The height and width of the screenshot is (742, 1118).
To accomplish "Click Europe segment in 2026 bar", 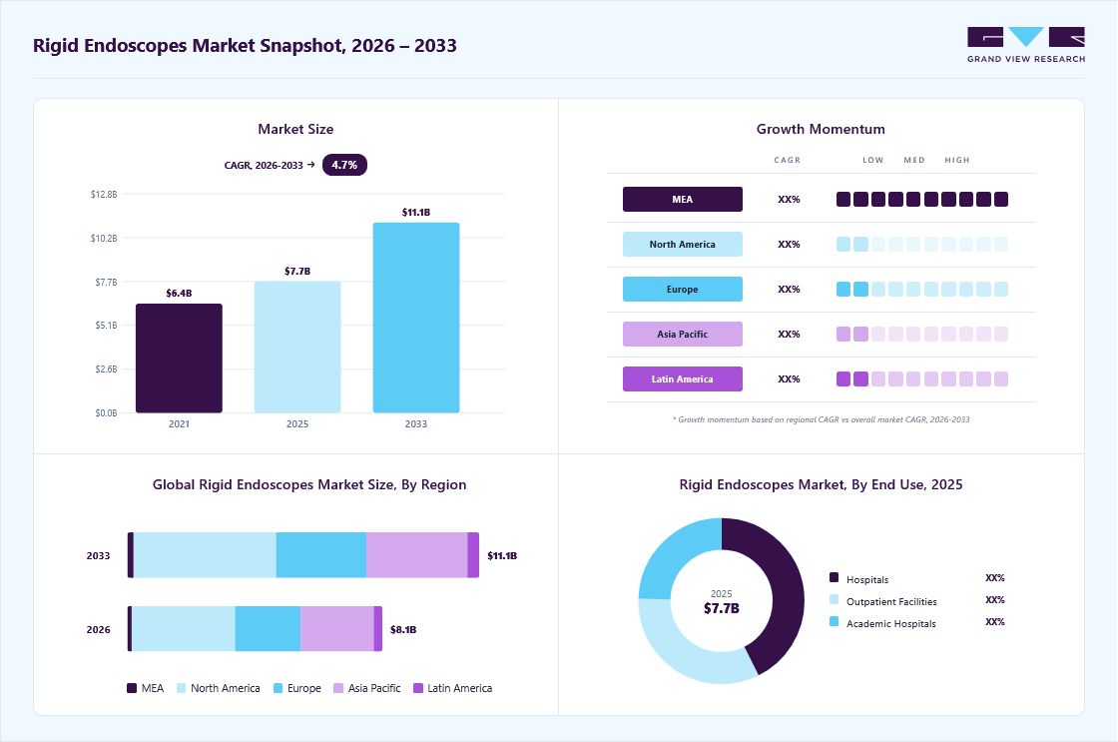I will [x=269, y=628].
